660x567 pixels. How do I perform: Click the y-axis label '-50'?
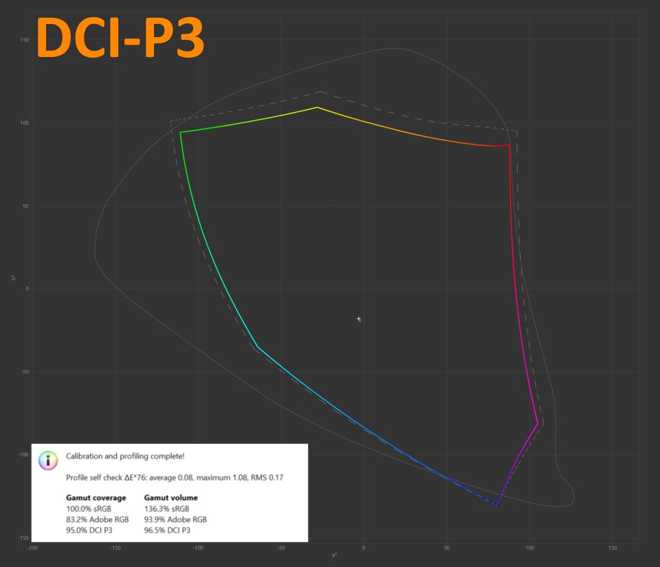(25, 372)
